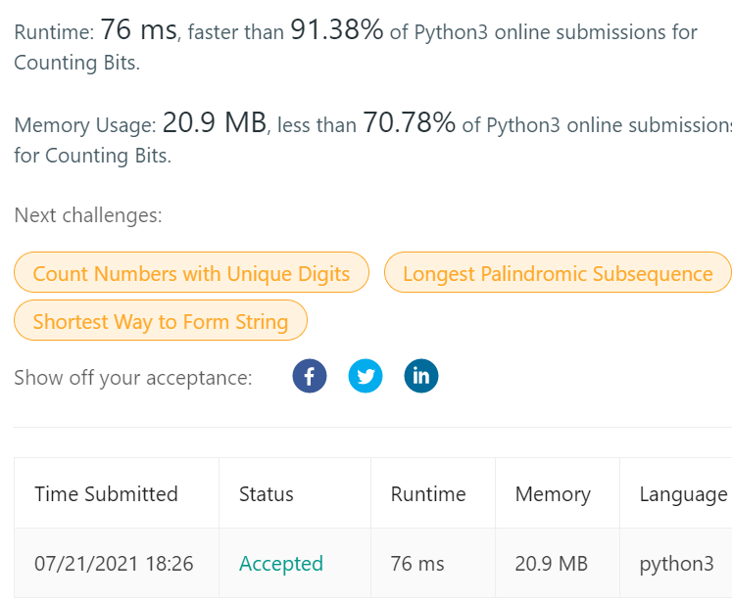Click the Memory column header
The width and height of the screenshot is (732, 601).
coord(553,493)
